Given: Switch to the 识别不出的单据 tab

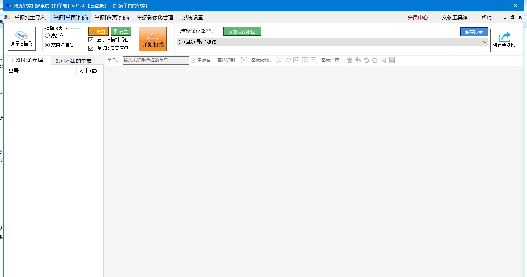Looking at the screenshot, I should [x=73, y=60].
